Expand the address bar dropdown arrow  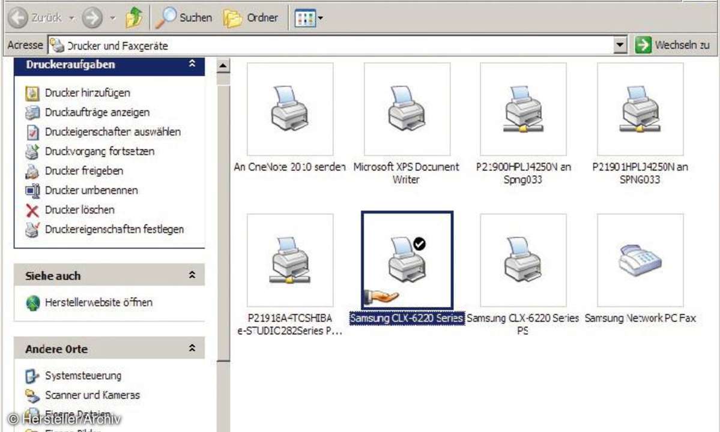pos(620,45)
